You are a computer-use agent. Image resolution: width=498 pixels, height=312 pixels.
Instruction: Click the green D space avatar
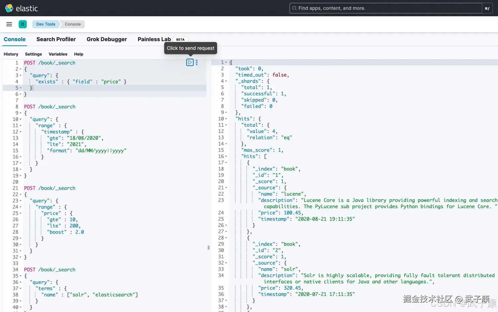point(23,24)
